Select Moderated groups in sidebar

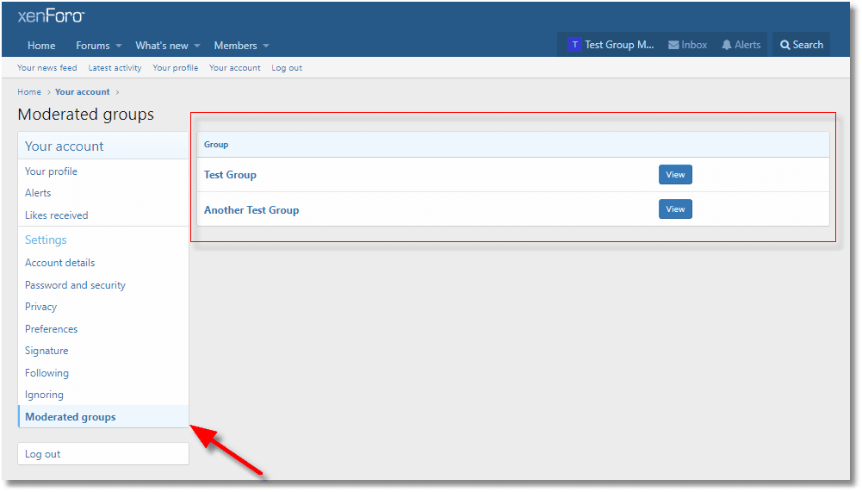pyautogui.click(x=71, y=417)
